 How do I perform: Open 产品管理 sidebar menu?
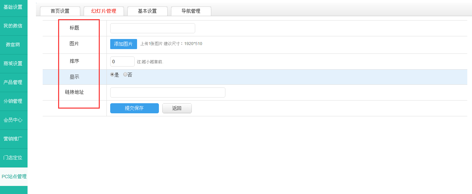(x=13, y=82)
